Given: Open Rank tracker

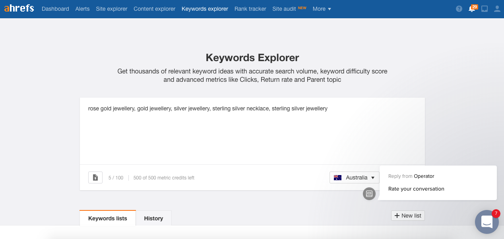Looking at the screenshot, I should pos(250,9).
